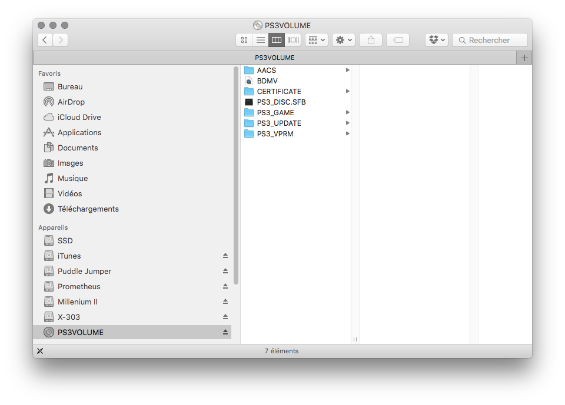Open the arrange items dropdown
Screen dimensions: 565x405
click(317, 40)
